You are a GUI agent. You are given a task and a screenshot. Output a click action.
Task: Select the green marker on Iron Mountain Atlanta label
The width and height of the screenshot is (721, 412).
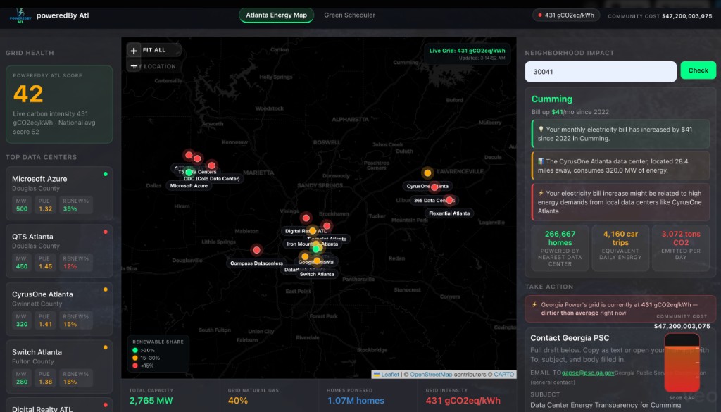point(316,249)
